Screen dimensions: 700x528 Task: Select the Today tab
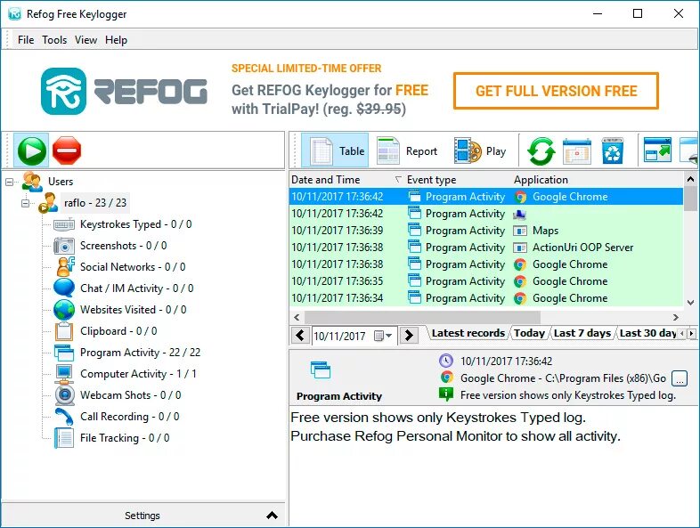(529, 333)
